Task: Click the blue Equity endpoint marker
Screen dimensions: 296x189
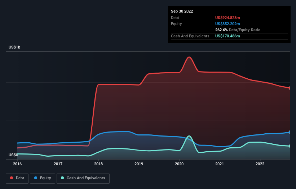Action: (x=290, y=132)
